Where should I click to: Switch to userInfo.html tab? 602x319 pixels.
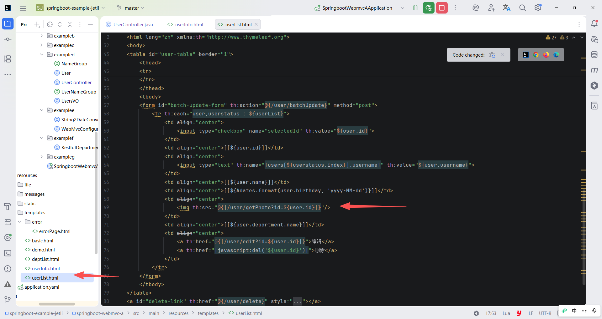click(185, 24)
